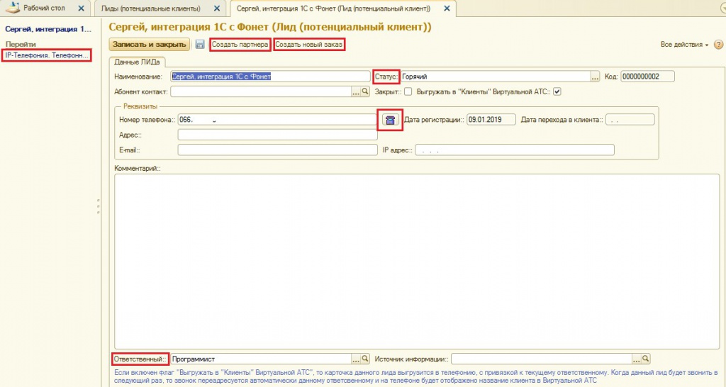The image size is (726, 387).
Task: Click the save diskette icon
Action: click(199, 45)
